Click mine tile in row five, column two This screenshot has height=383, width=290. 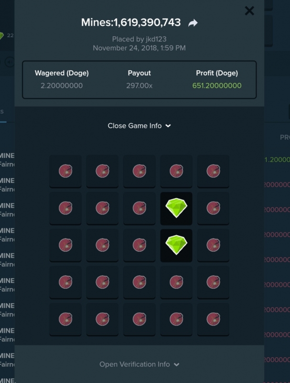[x=102, y=319]
